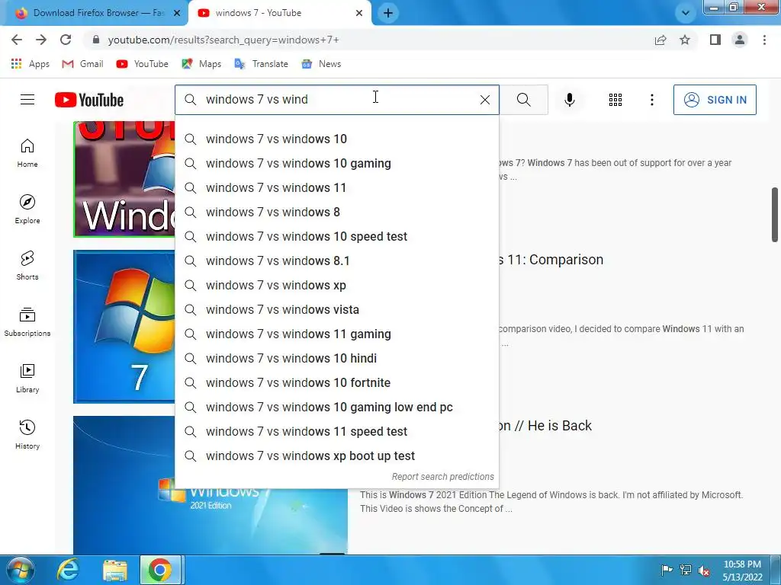Open Windows Explorer from the taskbar
Viewport: 781px width, 585px height.
(115, 570)
